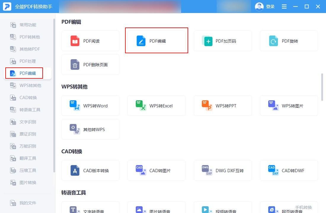Go to 票证识别 sidebar item
326x213 pixels.
coord(28,134)
